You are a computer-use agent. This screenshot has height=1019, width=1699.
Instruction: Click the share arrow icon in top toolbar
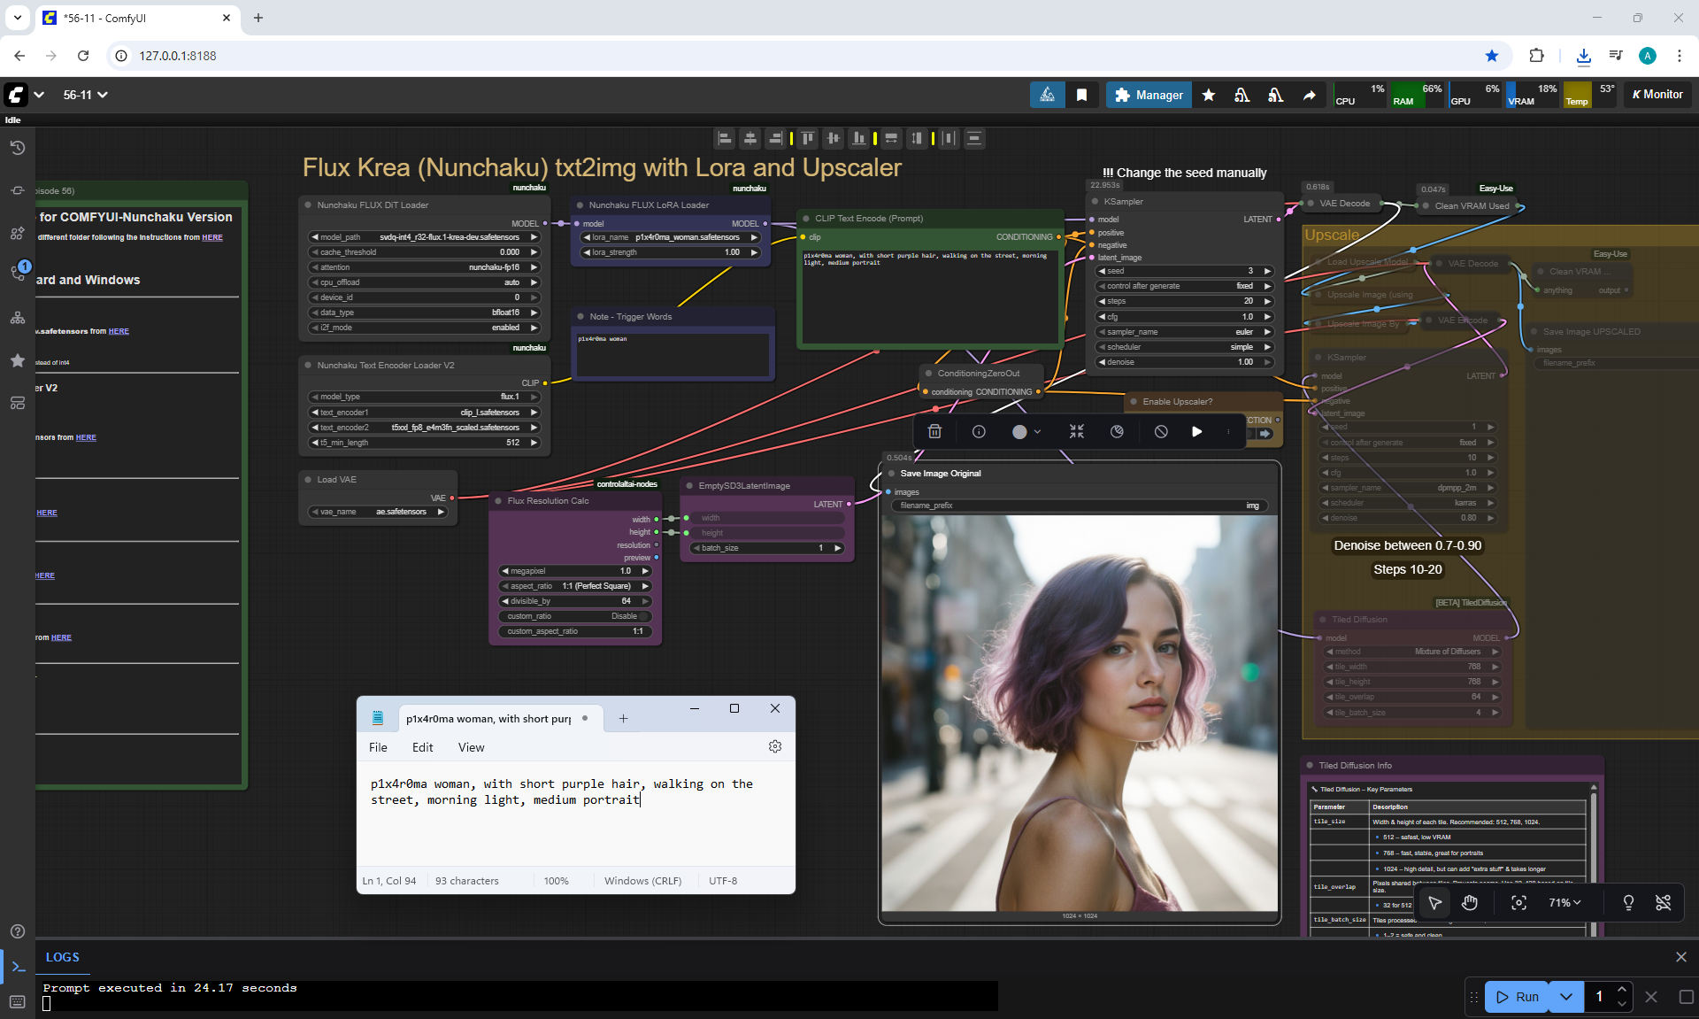pos(1309,95)
